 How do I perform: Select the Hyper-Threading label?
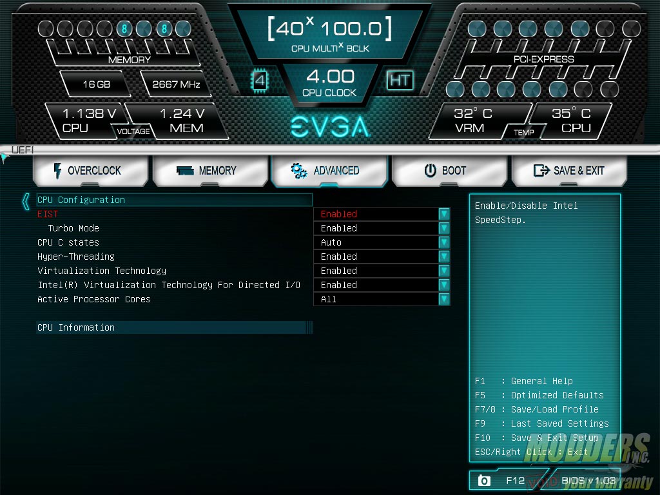[x=76, y=257]
